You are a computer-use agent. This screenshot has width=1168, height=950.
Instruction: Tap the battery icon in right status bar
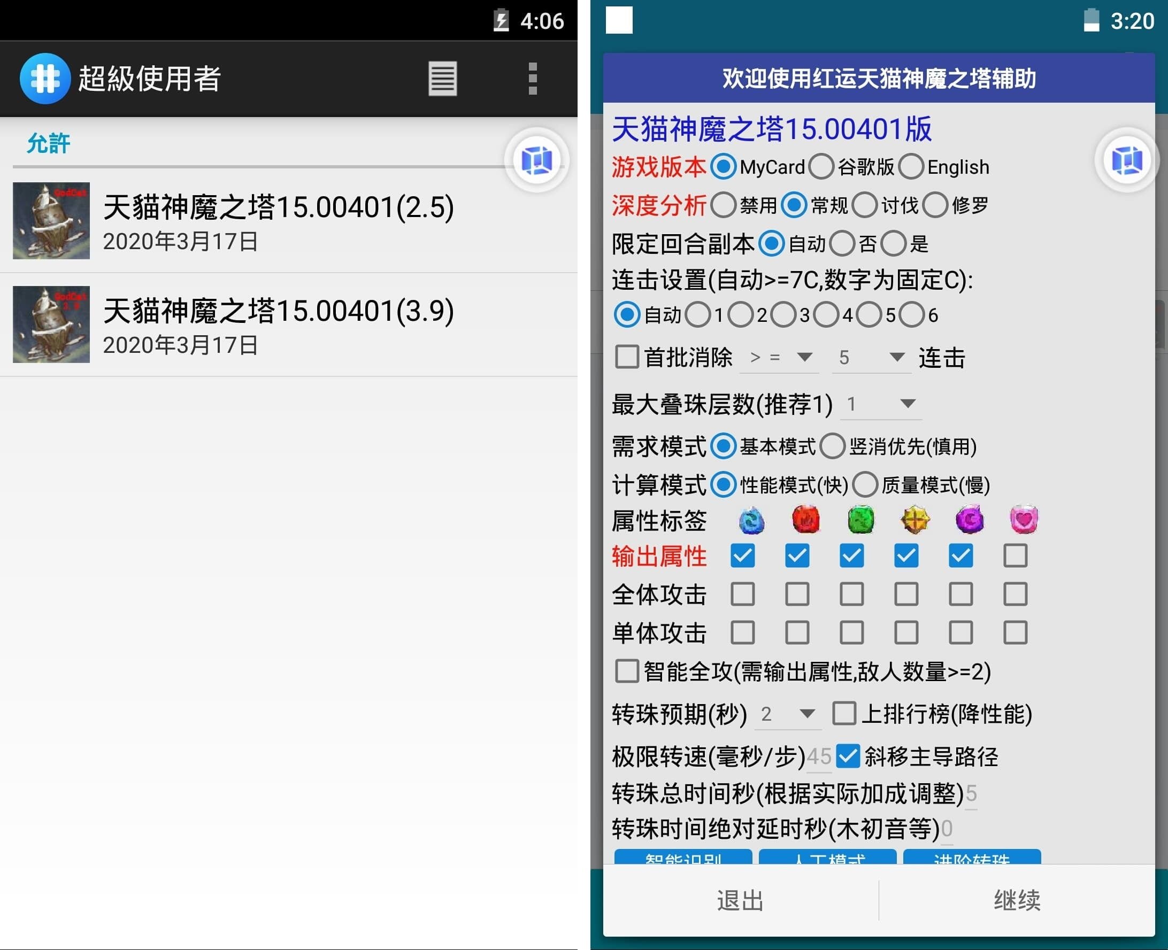1092,20
